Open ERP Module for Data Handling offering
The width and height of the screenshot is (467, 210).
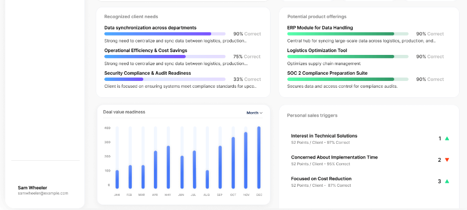click(320, 28)
